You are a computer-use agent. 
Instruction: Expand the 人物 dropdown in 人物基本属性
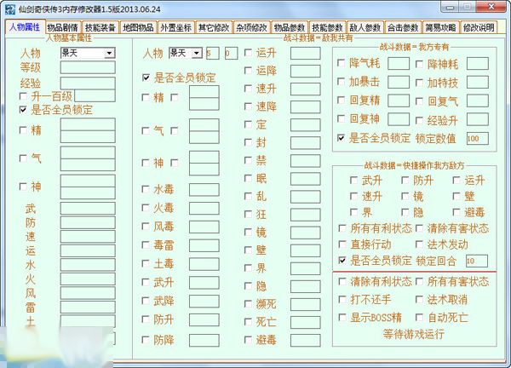[110, 53]
